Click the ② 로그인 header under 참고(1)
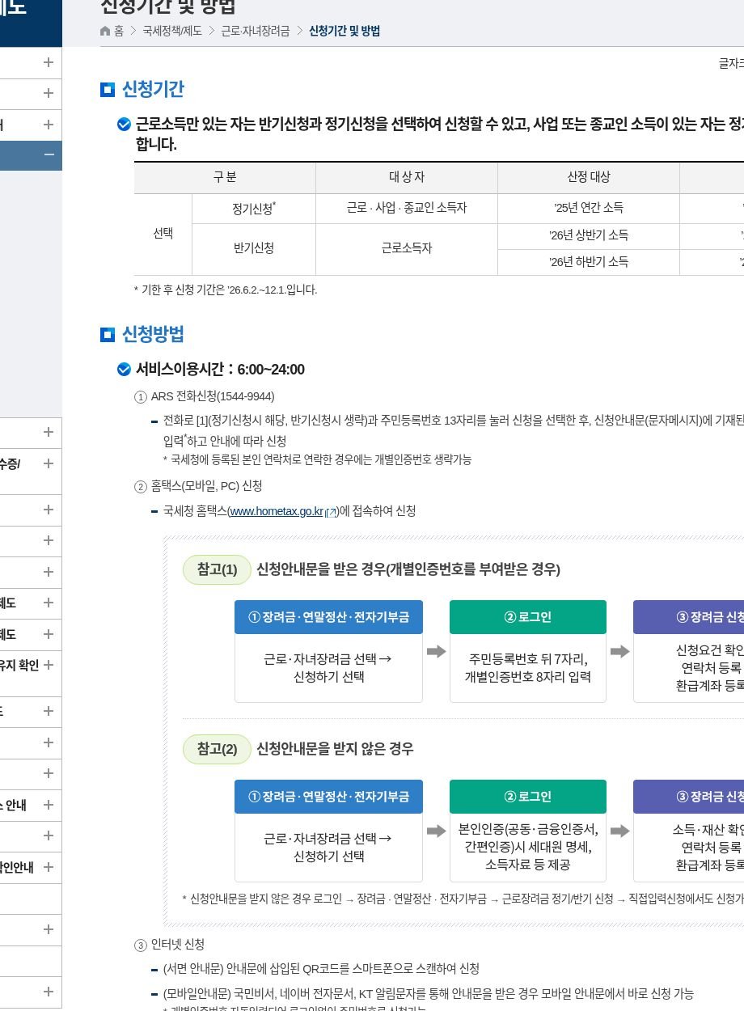744x1011 pixels. click(x=527, y=617)
